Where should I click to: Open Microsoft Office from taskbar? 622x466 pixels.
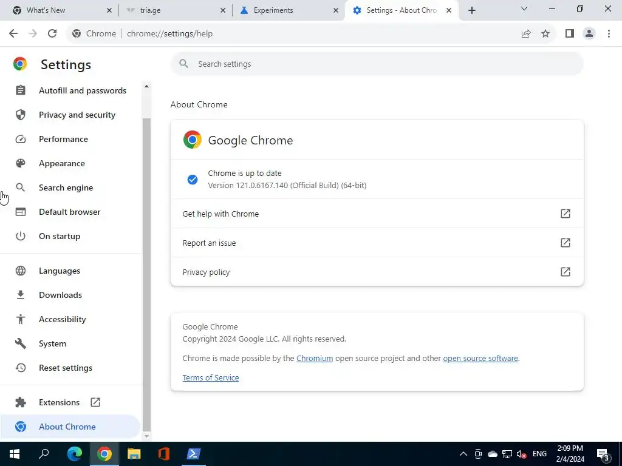164,454
